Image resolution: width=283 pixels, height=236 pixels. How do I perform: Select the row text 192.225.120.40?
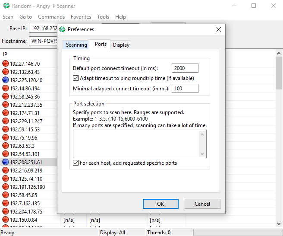[x=26, y=80]
